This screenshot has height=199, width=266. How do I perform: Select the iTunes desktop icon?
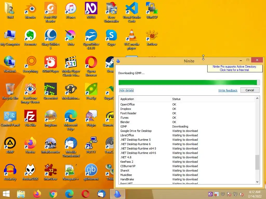coord(71,11)
